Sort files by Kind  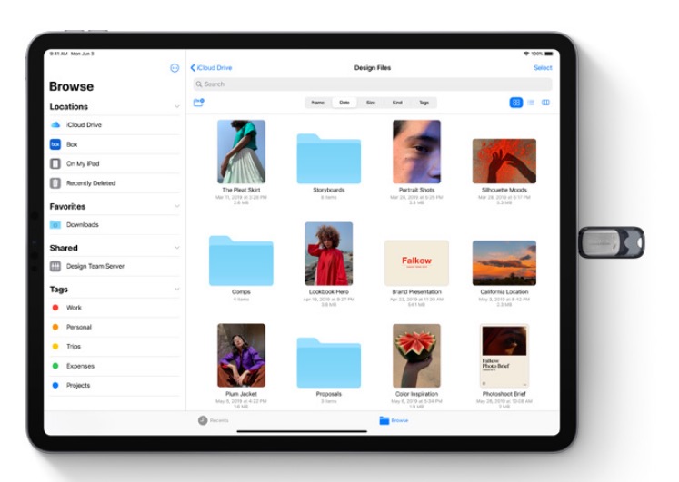tap(397, 103)
